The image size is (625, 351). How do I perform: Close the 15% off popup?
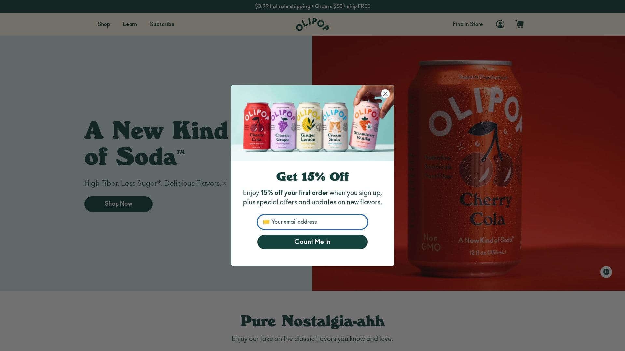pos(385,94)
